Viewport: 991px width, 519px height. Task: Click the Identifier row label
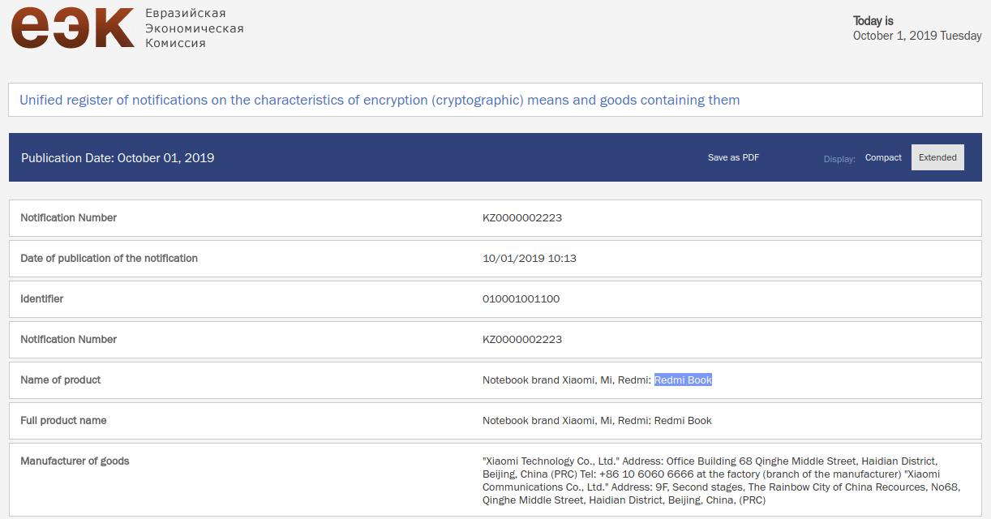41,299
